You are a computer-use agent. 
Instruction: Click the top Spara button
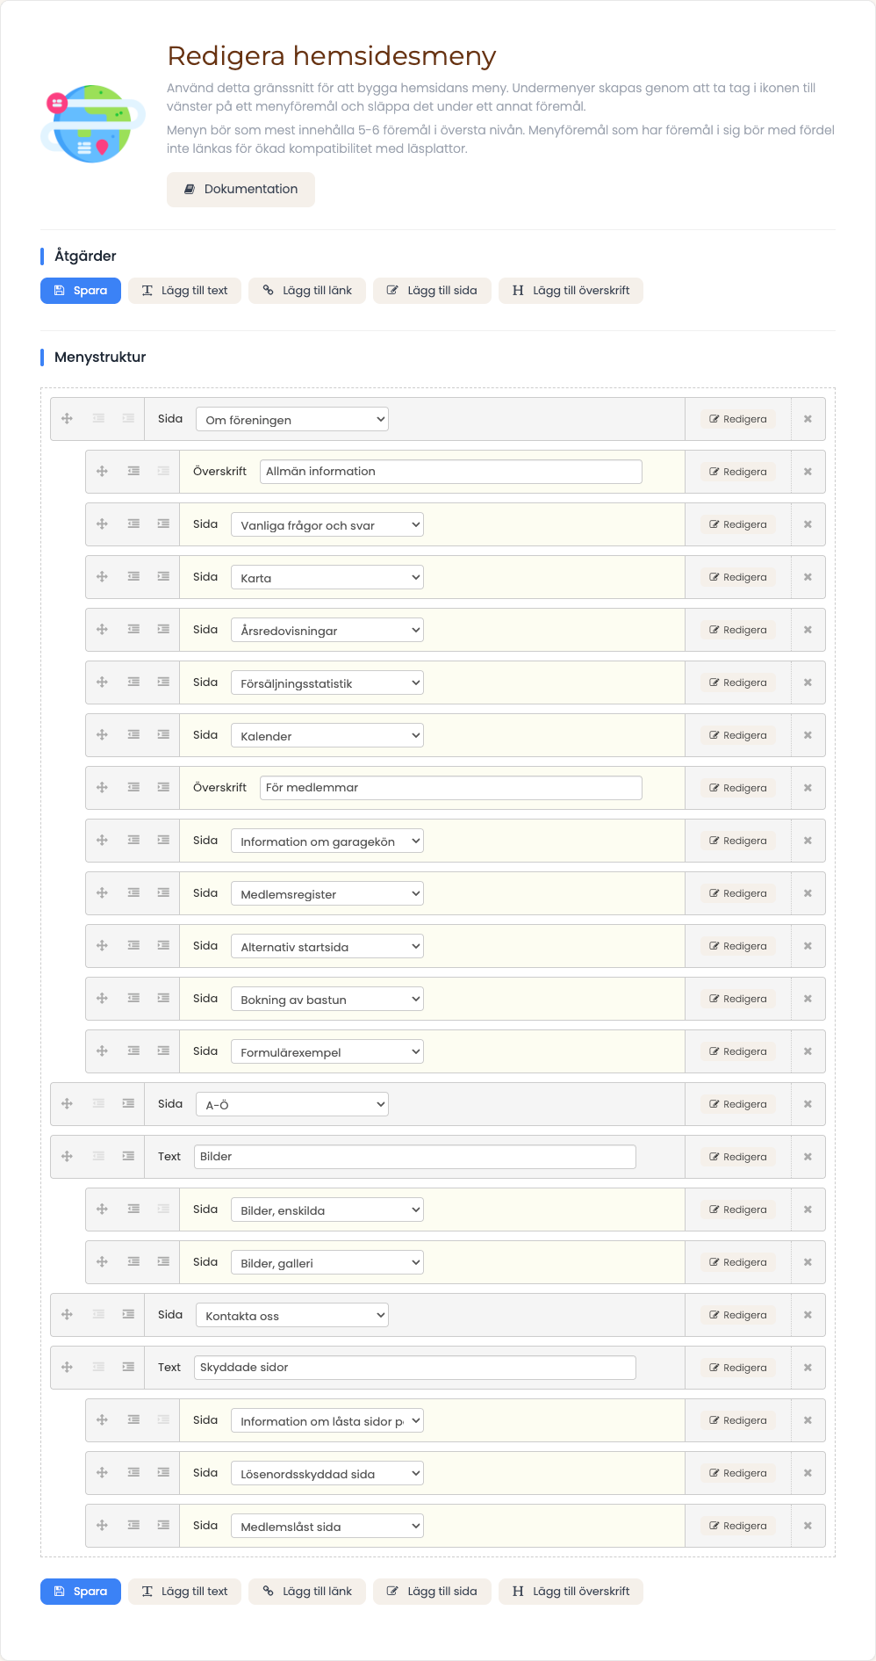(x=81, y=291)
